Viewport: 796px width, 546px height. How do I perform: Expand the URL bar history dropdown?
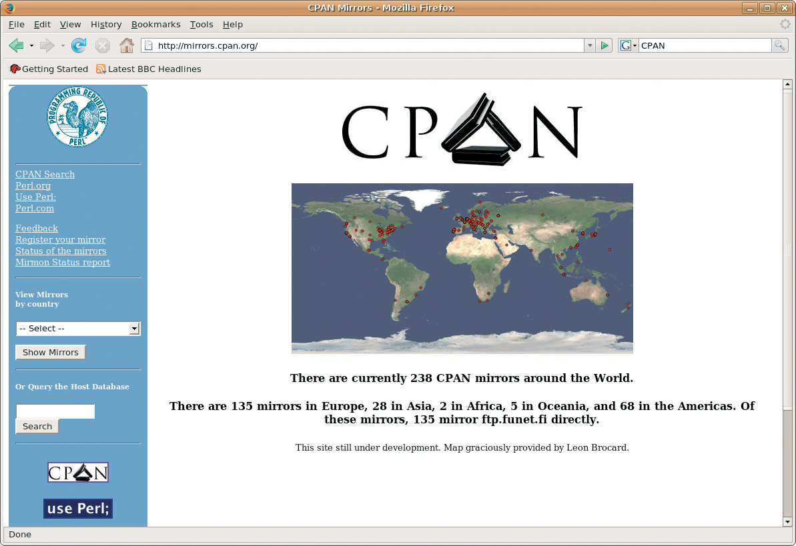click(590, 46)
